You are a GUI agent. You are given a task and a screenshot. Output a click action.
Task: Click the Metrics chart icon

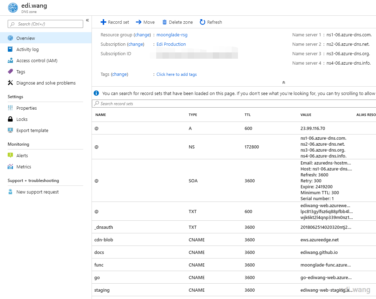[x=10, y=167]
